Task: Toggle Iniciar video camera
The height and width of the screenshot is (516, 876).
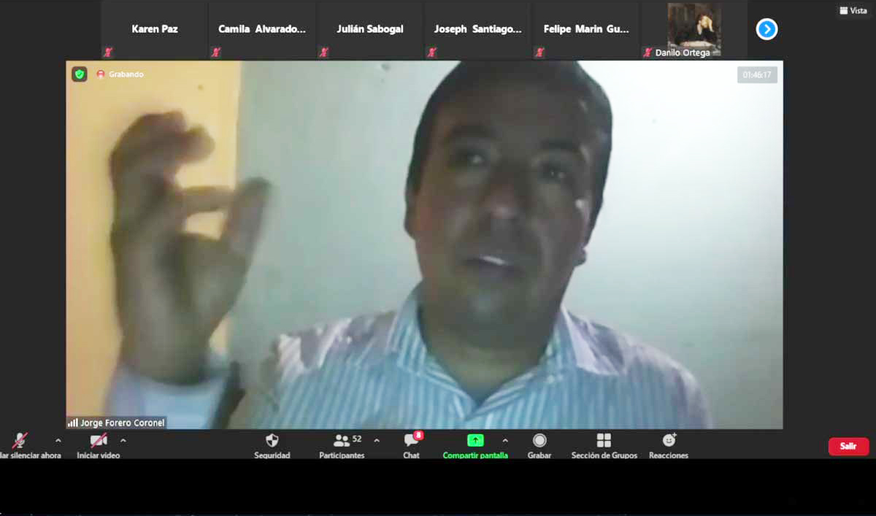Action: coord(98,441)
